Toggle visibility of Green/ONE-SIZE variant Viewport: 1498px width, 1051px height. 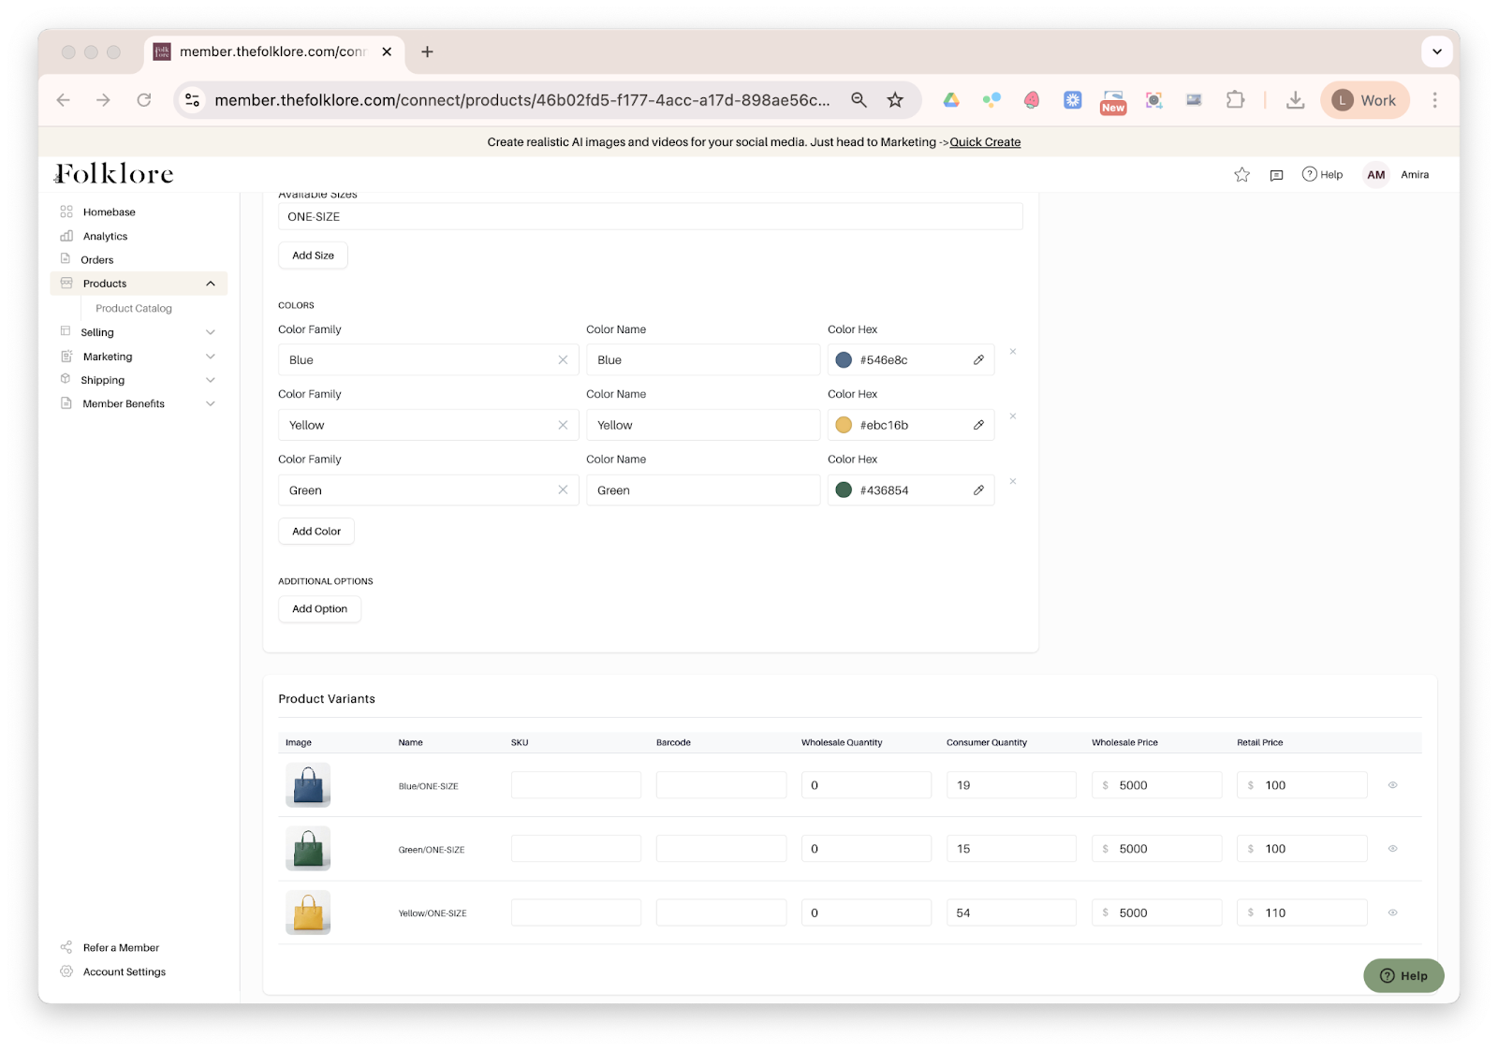pyautogui.click(x=1392, y=849)
